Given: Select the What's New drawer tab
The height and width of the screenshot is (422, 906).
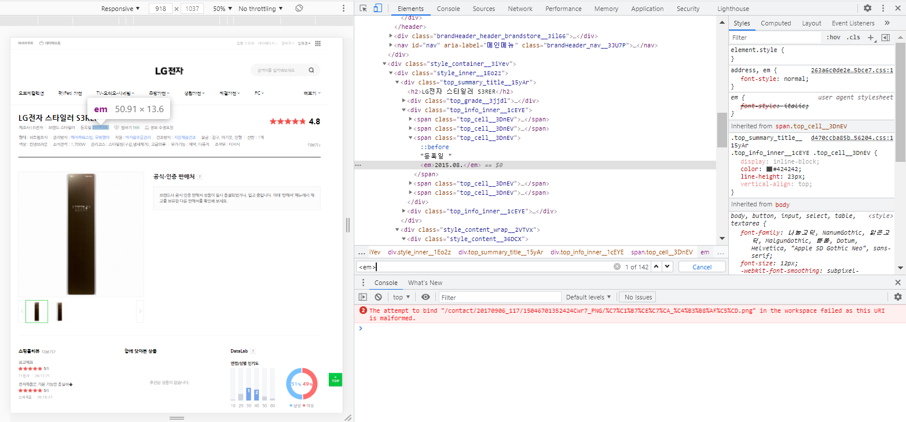Looking at the screenshot, I should 425,283.
